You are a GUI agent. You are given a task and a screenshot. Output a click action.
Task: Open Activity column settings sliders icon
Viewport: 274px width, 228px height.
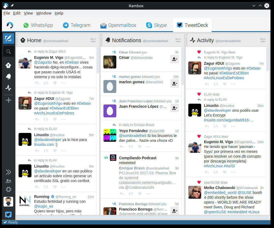[263, 40]
